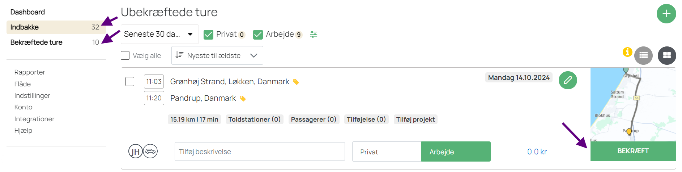Uncheck the Arbejde filter checkbox
This screenshot has height=172, width=682.
[258, 35]
